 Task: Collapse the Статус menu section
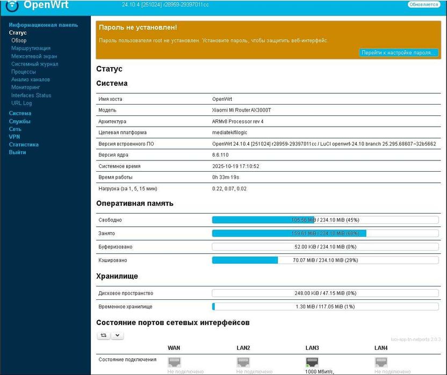coord(18,33)
